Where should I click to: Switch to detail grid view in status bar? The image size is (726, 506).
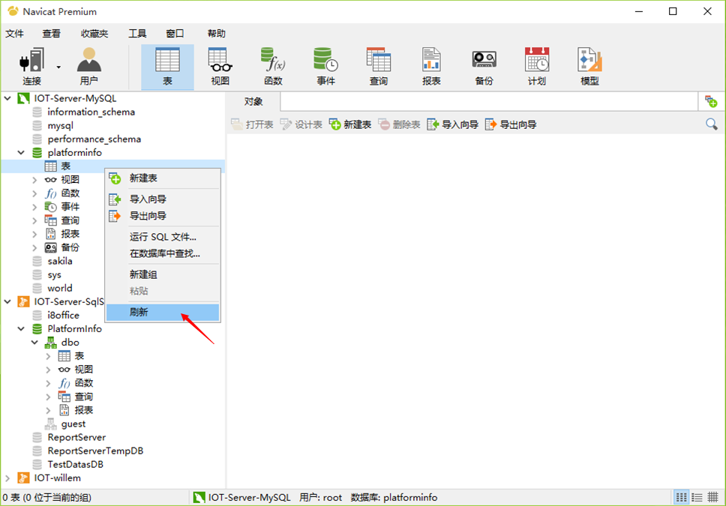[713, 498]
